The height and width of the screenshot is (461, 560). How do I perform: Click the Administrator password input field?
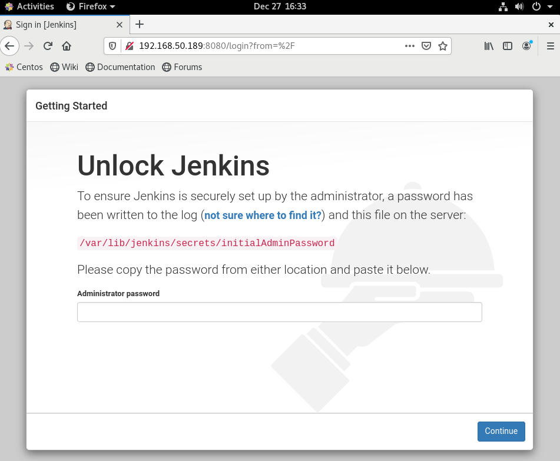click(279, 312)
